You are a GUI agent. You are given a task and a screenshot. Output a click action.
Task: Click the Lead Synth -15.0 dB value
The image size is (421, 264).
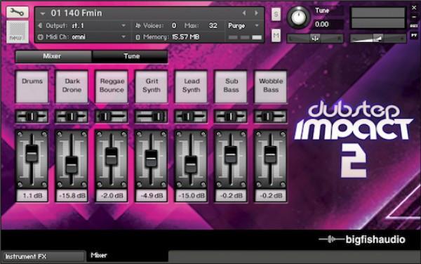pyautogui.click(x=191, y=195)
